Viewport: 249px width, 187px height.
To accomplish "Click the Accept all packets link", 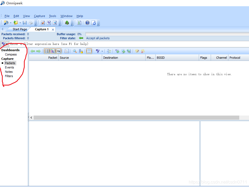I will pos(98,38).
